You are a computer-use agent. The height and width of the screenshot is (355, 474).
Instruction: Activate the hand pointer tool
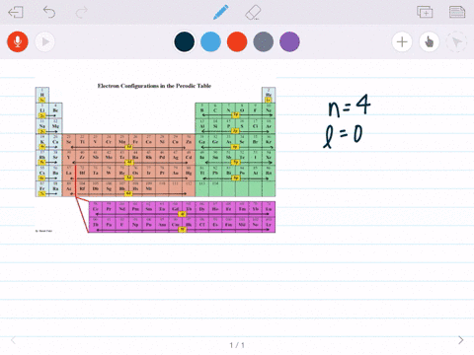430,41
